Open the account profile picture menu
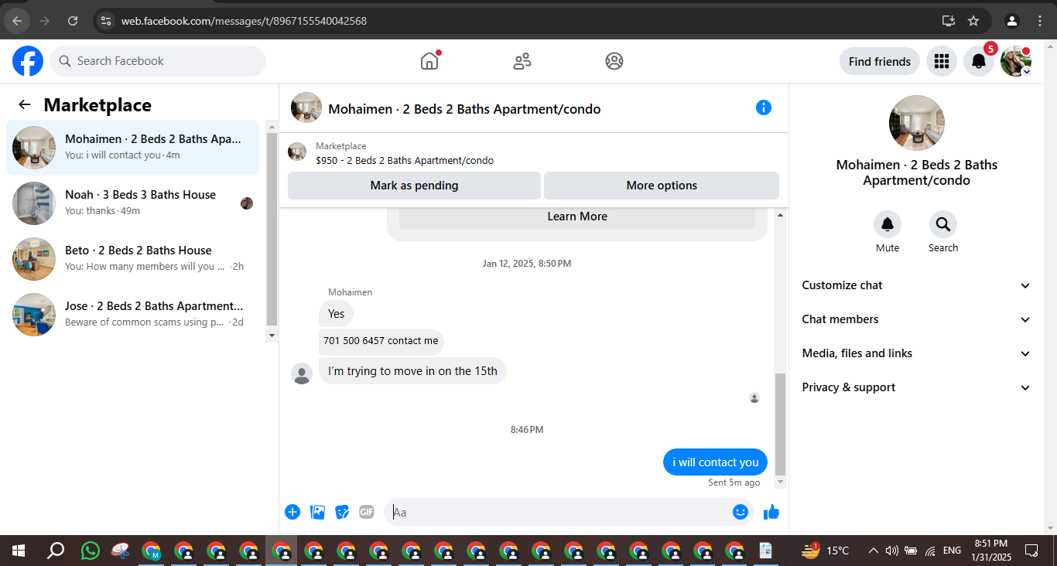 [x=1016, y=61]
